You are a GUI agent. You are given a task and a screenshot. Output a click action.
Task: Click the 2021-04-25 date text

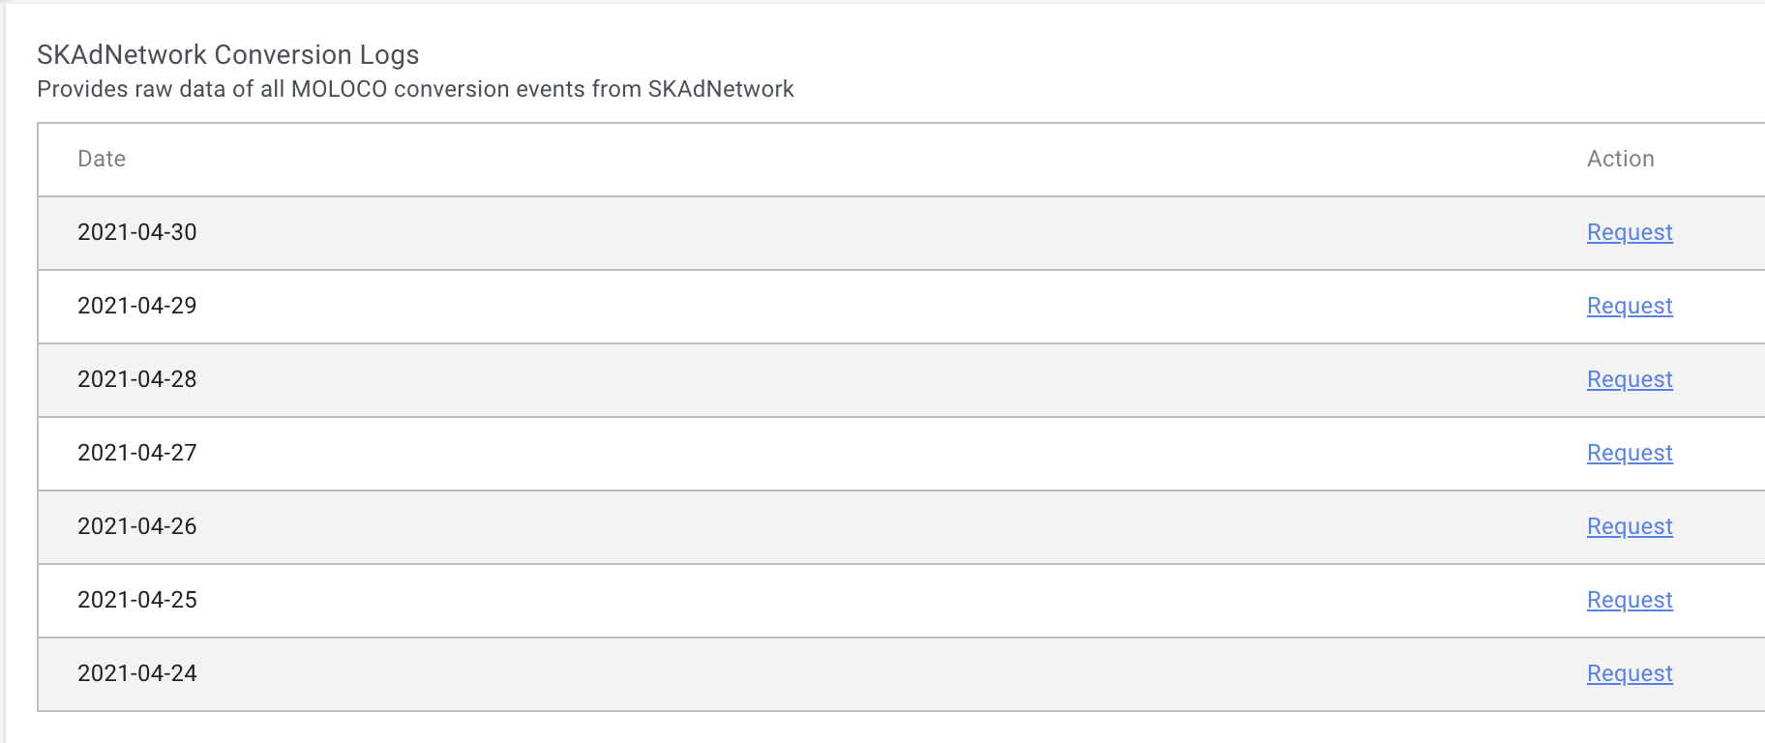pos(137,600)
